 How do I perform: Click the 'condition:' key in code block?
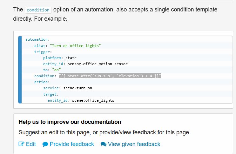point(45,76)
